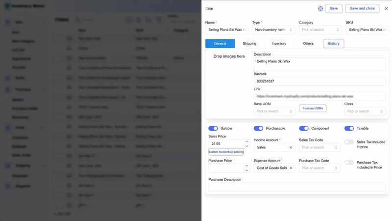Switch to the Inventory tab
Image resolution: width=392 pixels, height=221 pixels.
[x=279, y=44]
